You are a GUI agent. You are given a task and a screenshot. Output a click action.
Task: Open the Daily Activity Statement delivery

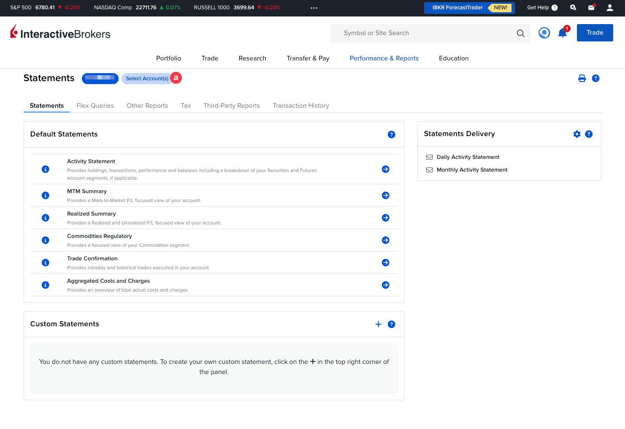(x=468, y=157)
